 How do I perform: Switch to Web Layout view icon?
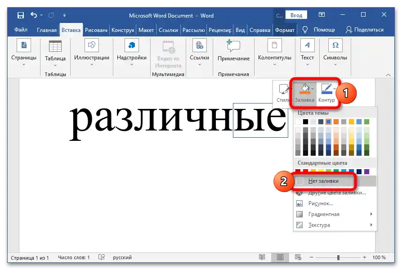(x=298, y=257)
